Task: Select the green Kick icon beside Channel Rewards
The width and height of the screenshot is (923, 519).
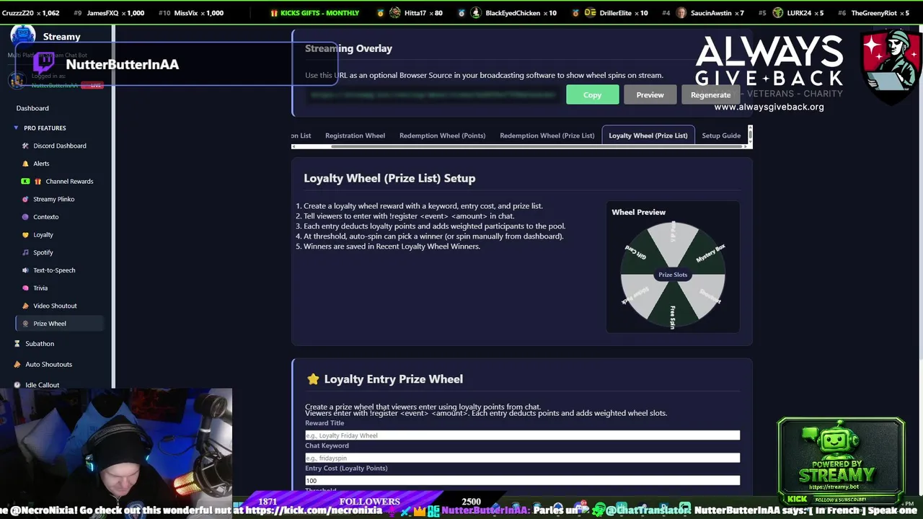Action: pos(25,182)
